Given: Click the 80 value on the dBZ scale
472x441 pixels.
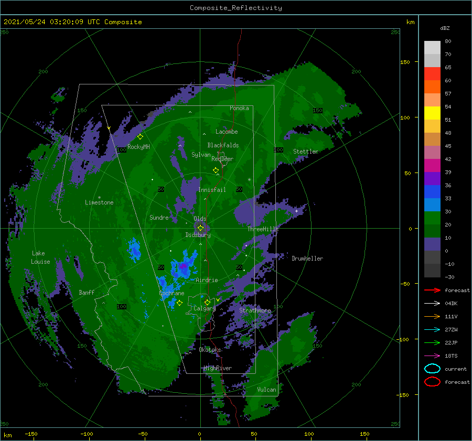Looking at the screenshot, I should [448, 41].
